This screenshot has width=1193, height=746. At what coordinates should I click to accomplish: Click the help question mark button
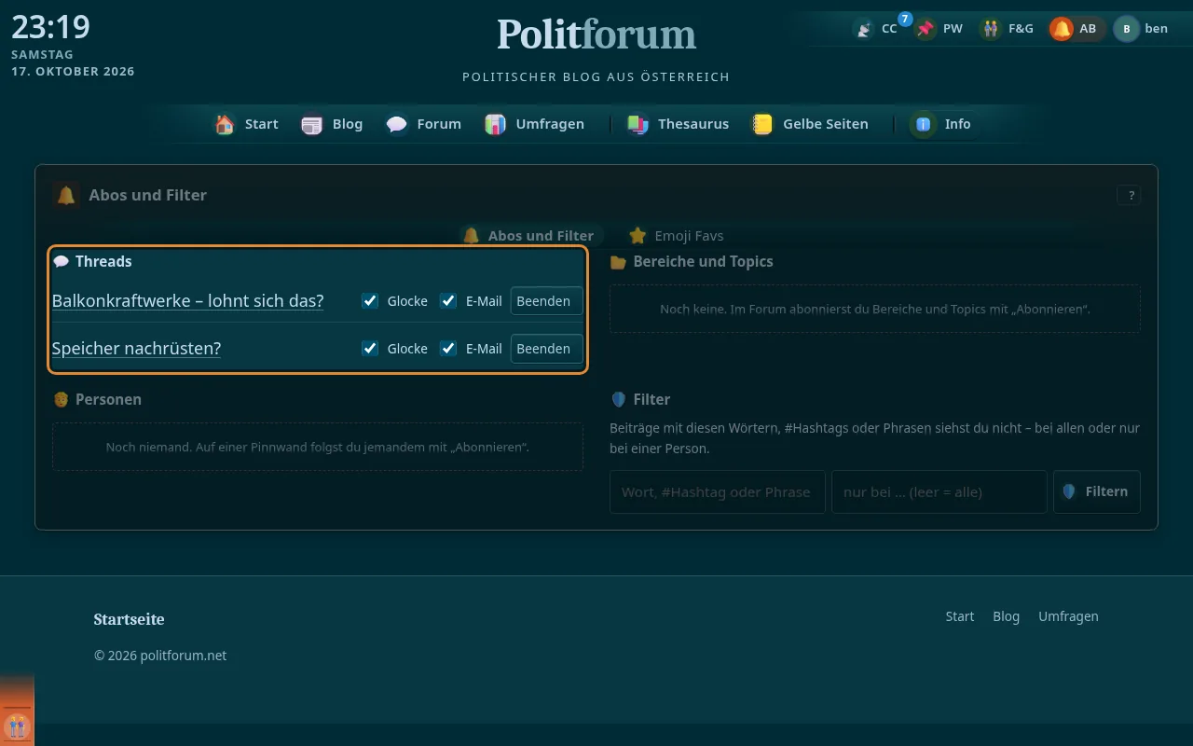pyautogui.click(x=1130, y=195)
